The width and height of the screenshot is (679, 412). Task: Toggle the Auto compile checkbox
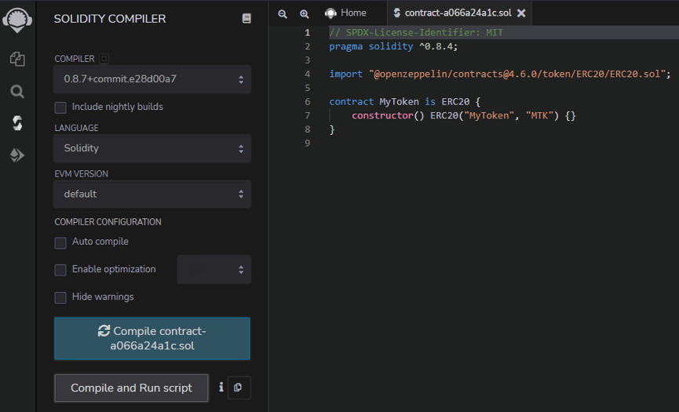(60, 242)
